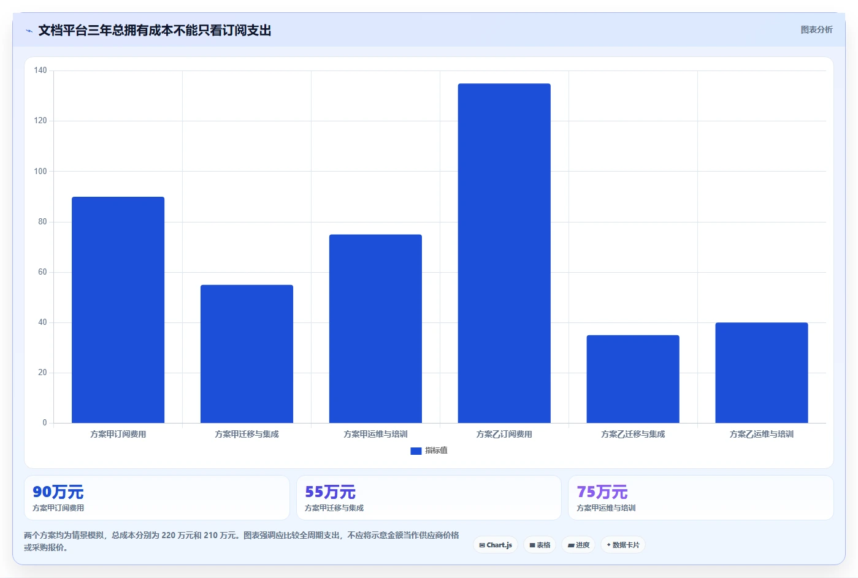Click x-axis label 方案乙订阅费用
Image resolution: width=858 pixels, height=578 pixels.
[x=504, y=434]
